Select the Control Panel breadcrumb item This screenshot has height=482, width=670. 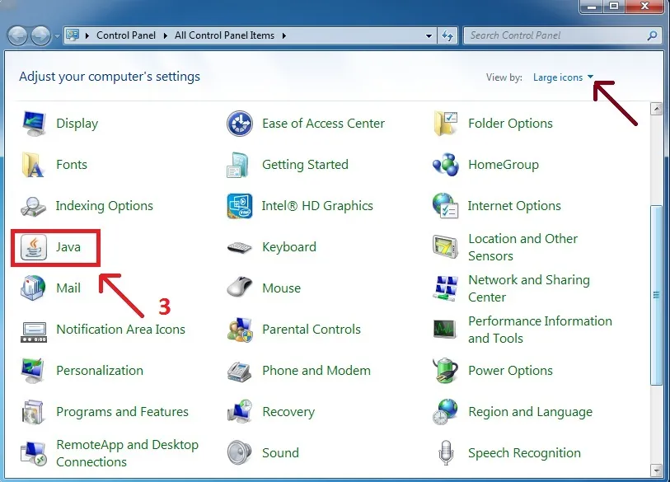pos(126,35)
